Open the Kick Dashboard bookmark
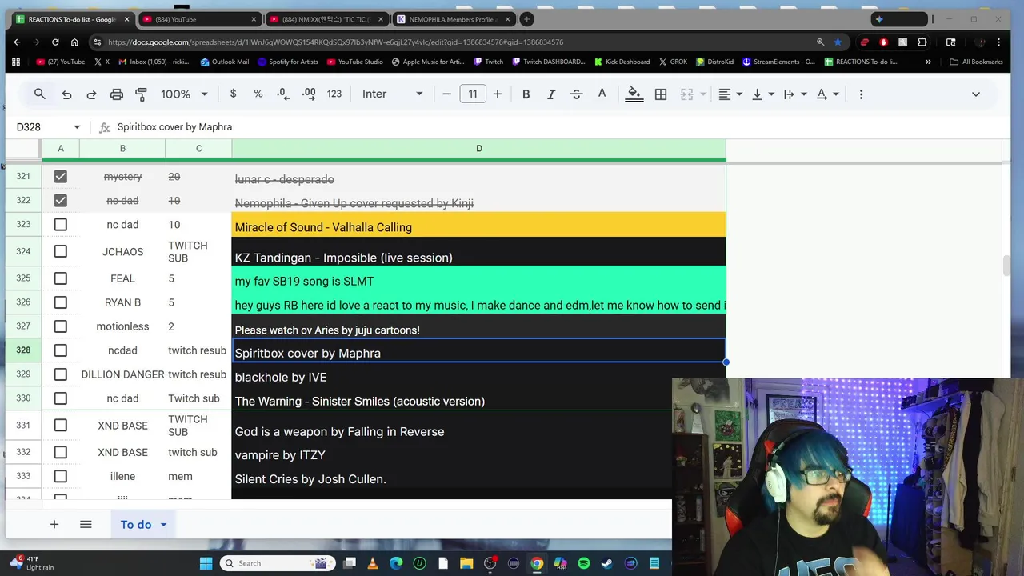This screenshot has height=576, width=1024. click(622, 62)
